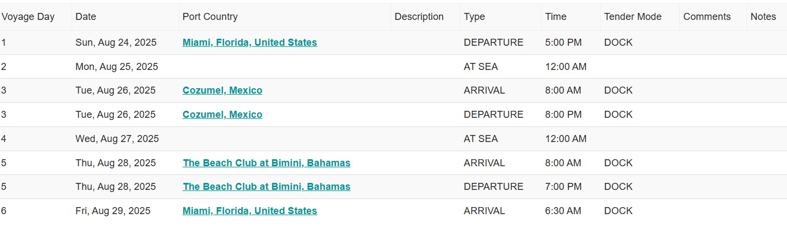Open Beach Club at Bimini arrival link
The height and width of the screenshot is (234, 787).
pyautogui.click(x=267, y=163)
